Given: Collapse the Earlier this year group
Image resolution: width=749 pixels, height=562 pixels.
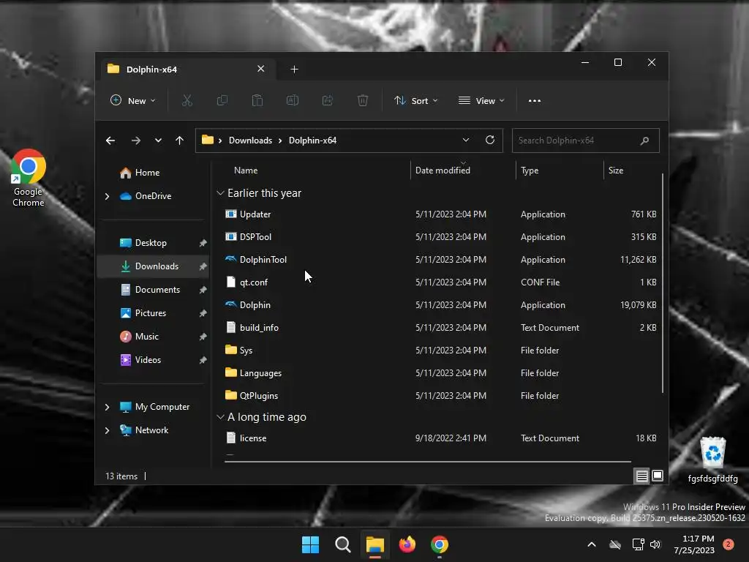Looking at the screenshot, I should (220, 193).
